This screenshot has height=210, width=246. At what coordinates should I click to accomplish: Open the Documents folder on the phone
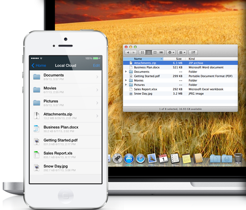(x=66, y=77)
